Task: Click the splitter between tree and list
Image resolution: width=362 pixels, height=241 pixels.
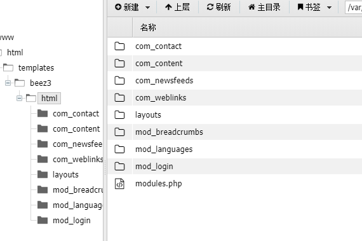Action: tap(105, 120)
